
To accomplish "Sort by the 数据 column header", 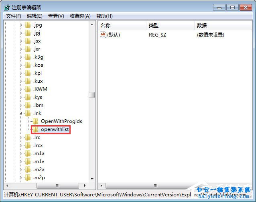I will tap(223, 25).
